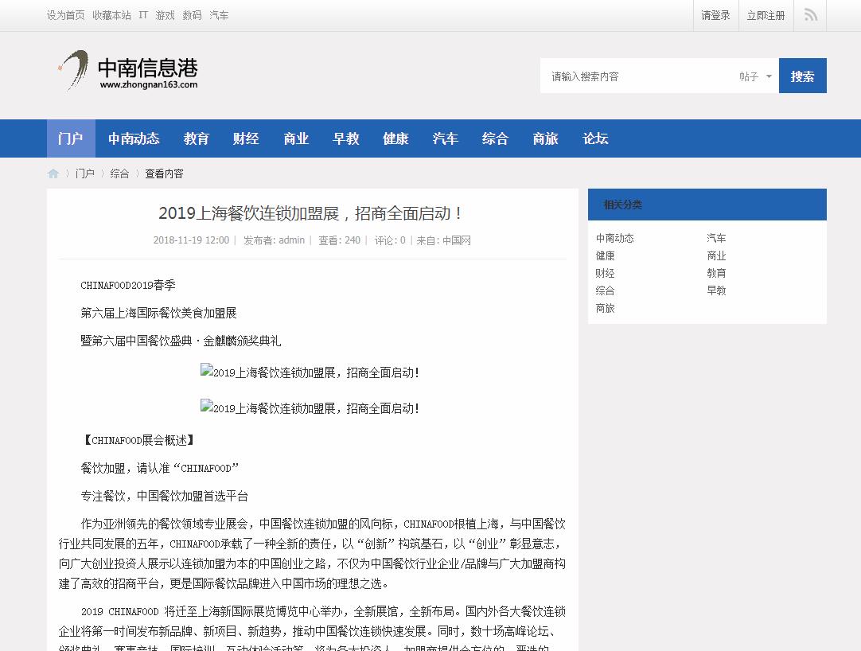
Task: Open 汽车 in related categories
Action: click(717, 238)
